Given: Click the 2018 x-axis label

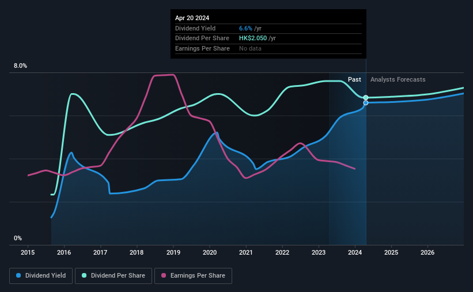Looking at the screenshot, I should (x=137, y=252).
